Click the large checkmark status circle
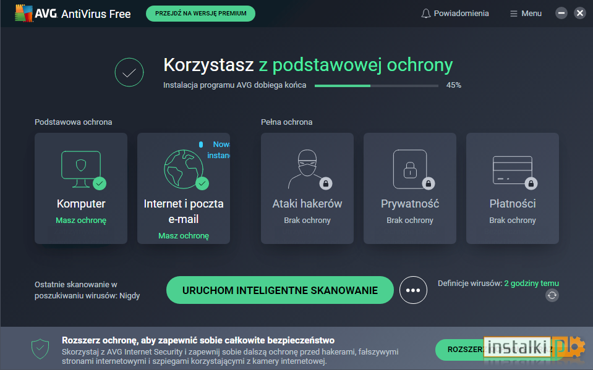Image resolution: width=593 pixels, height=370 pixels. pos(129,72)
